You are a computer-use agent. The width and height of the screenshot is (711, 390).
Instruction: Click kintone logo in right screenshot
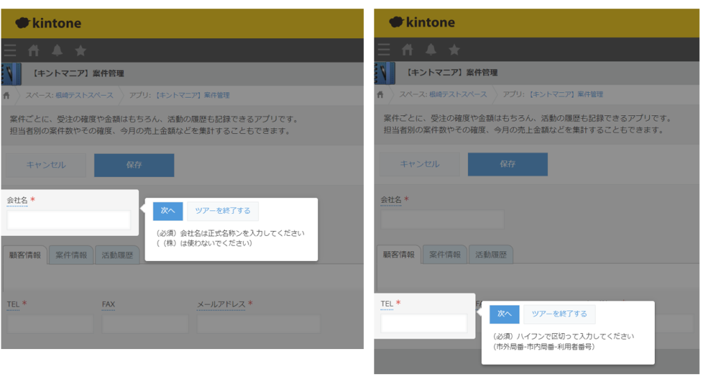421,22
